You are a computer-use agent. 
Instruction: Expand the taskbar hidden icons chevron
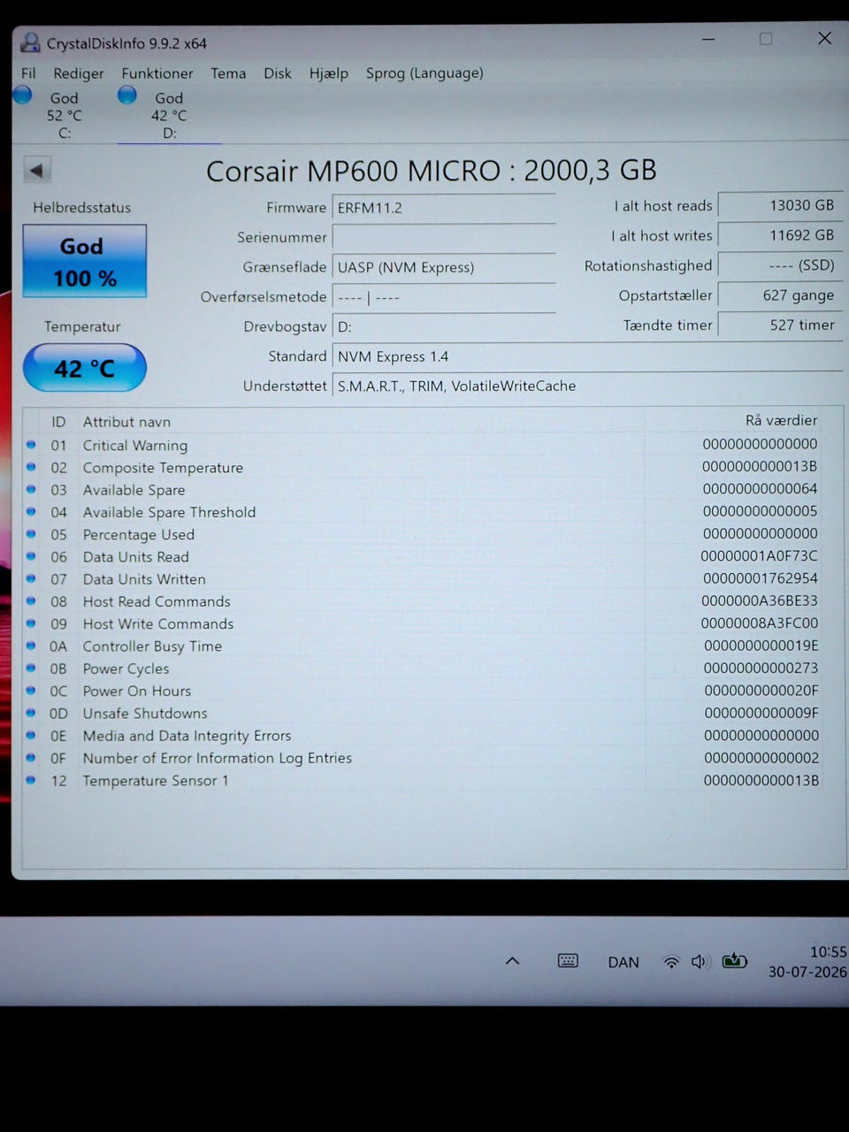tap(512, 961)
